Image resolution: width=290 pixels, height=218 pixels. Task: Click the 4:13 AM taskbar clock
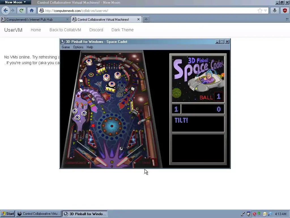point(281,214)
